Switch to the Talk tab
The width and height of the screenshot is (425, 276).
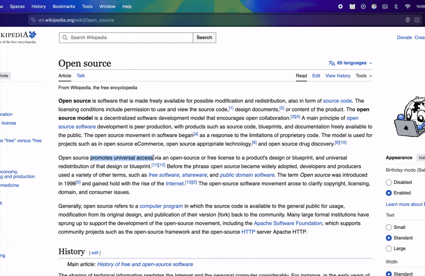[x=81, y=76]
